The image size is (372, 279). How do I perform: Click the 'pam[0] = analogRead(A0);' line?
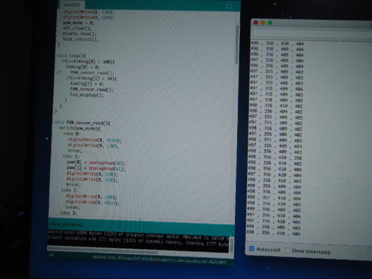click(x=96, y=163)
